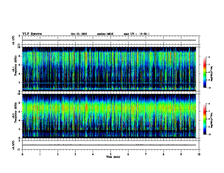Click the ch.1 spectrogram "8" kHz tick label
The height and width of the screenshot is (173, 224).
pos(20,56)
